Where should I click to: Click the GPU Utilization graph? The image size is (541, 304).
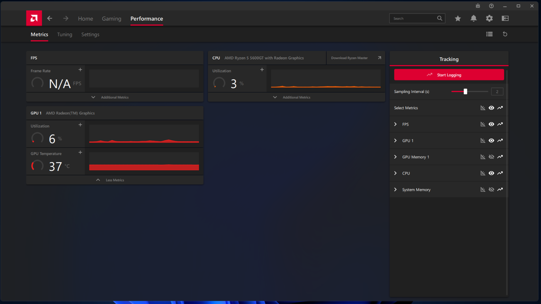point(144,134)
